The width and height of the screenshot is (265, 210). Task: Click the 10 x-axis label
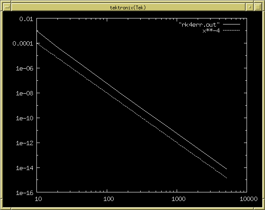pos(38,199)
